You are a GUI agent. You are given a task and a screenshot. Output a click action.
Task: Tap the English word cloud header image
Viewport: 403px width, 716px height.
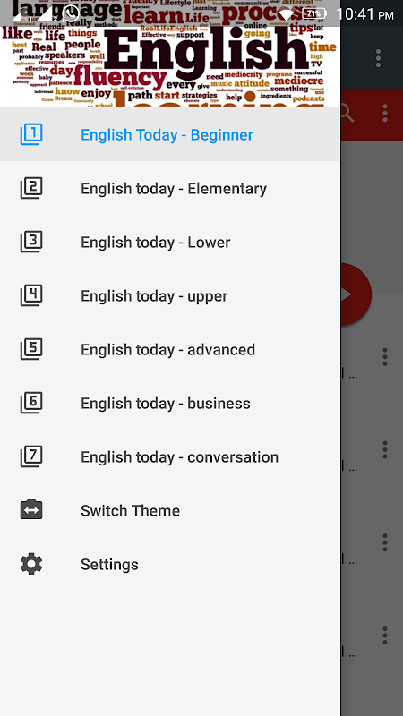tap(169, 54)
